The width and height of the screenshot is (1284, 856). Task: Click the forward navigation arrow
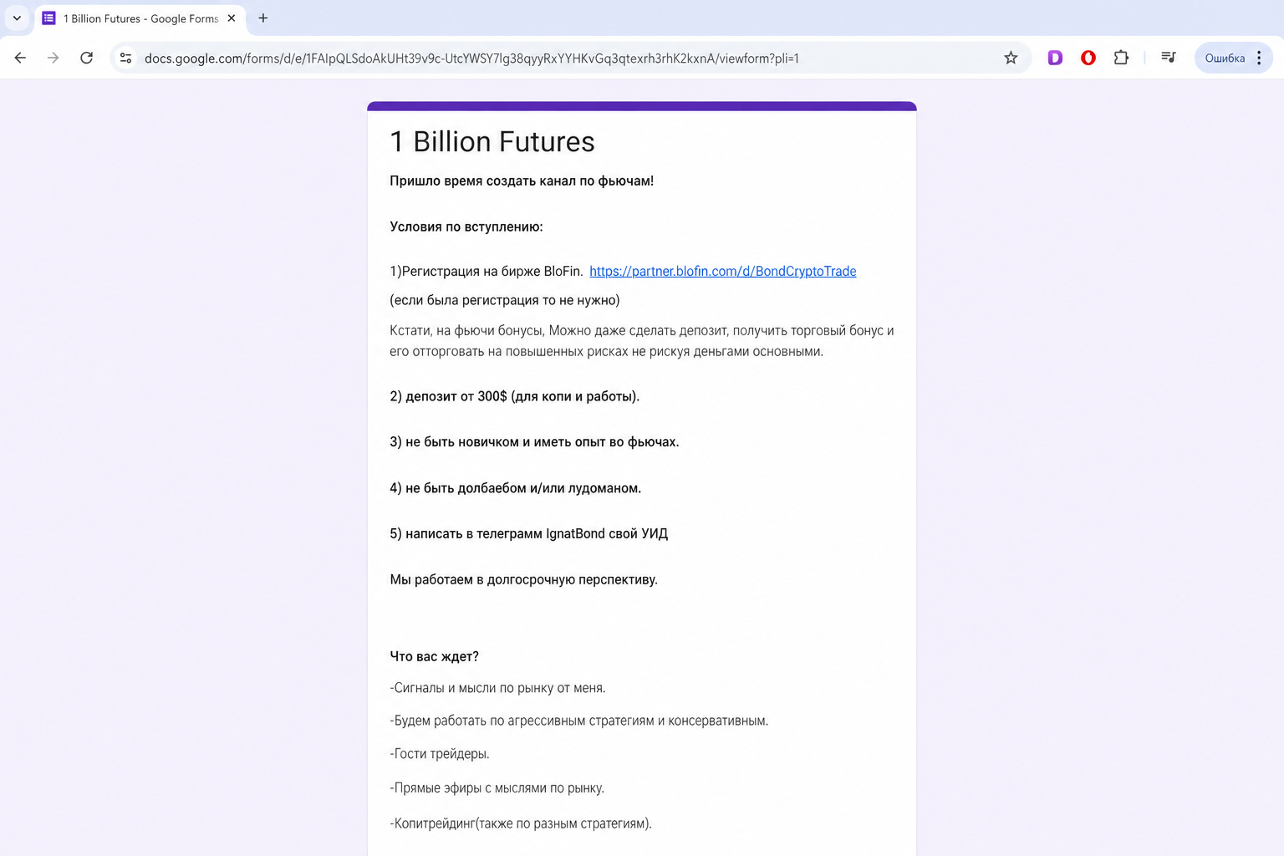tap(53, 58)
